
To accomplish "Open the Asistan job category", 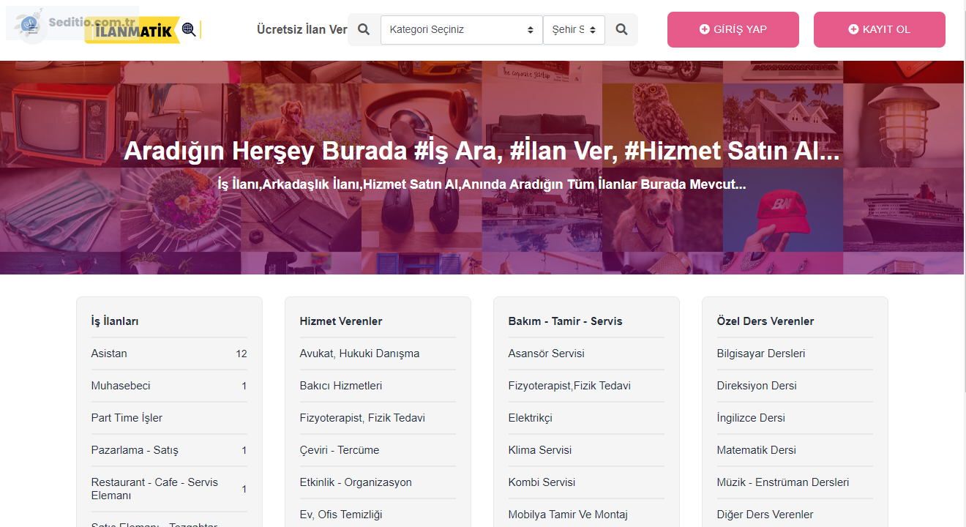I will coord(109,354).
